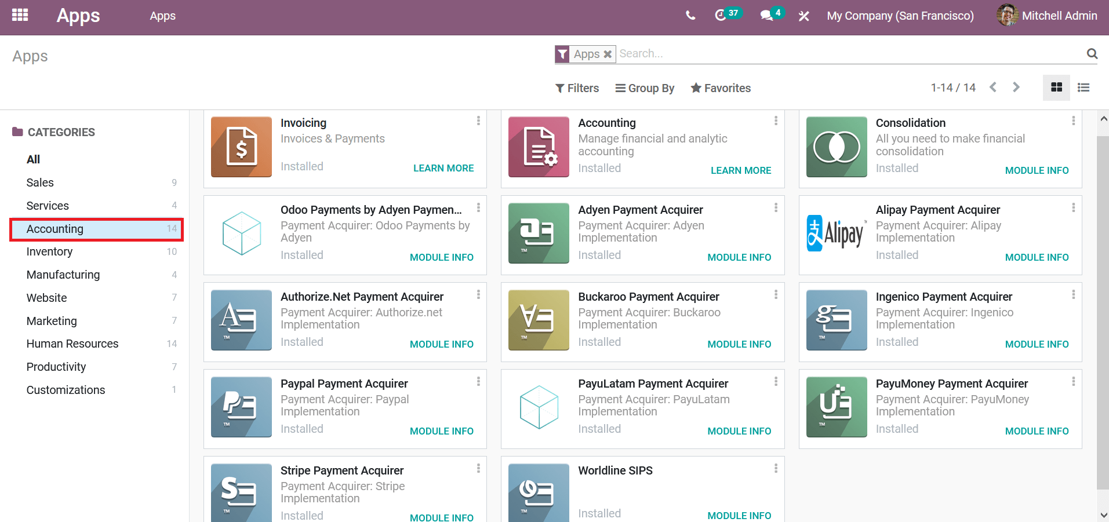Go to previous page of apps

tap(993, 87)
